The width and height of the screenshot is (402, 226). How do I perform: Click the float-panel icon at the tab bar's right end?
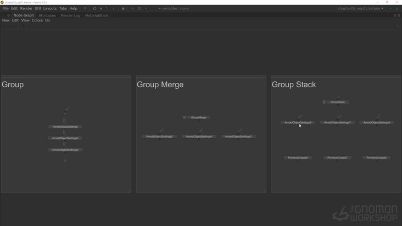click(x=395, y=15)
